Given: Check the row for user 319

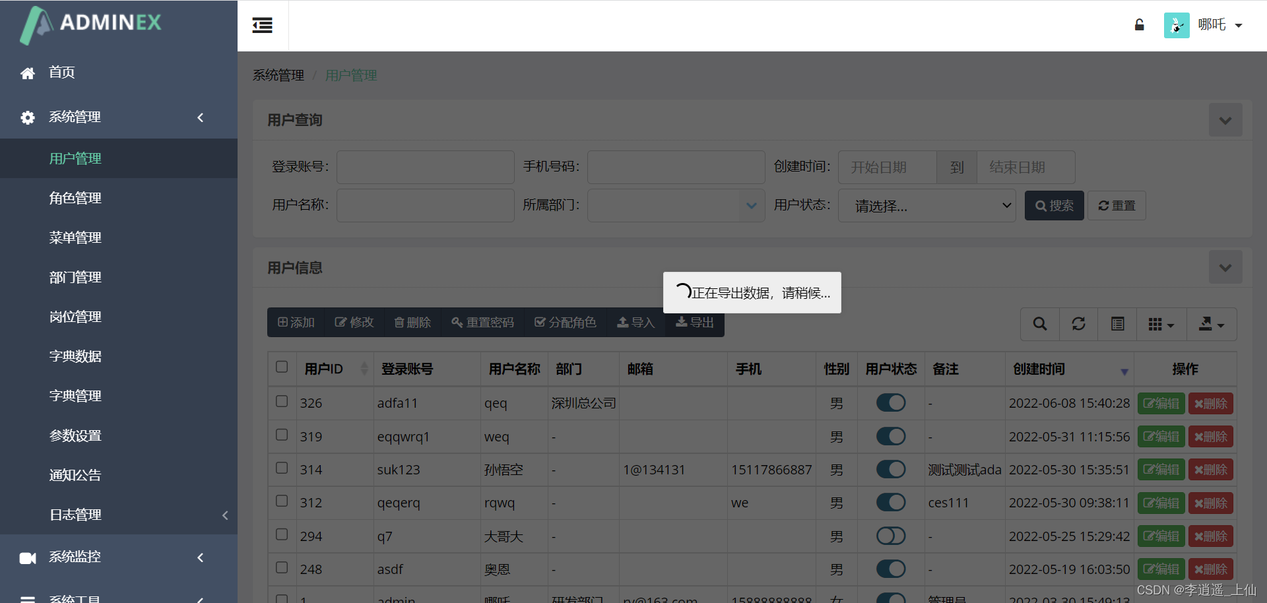Looking at the screenshot, I should coord(282,435).
